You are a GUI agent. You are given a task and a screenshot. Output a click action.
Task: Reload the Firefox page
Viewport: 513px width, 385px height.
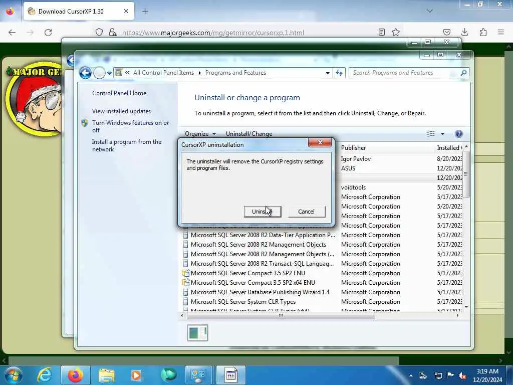pos(48,32)
